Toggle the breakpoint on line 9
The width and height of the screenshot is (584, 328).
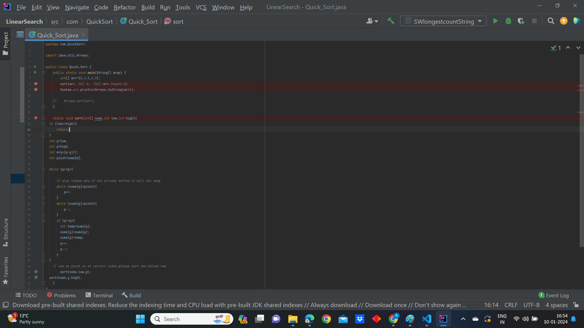coord(36,90)
